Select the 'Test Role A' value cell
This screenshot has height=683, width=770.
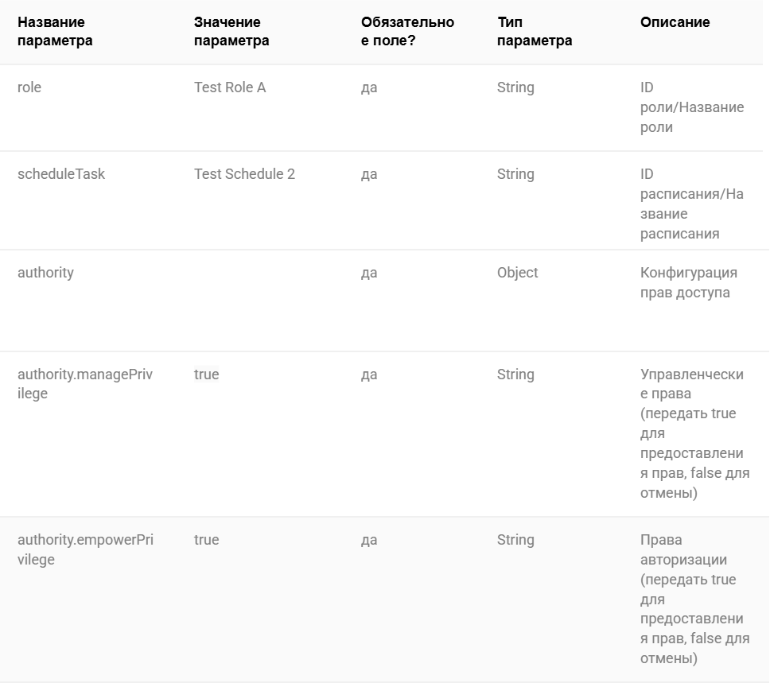(x=230, y=87)
